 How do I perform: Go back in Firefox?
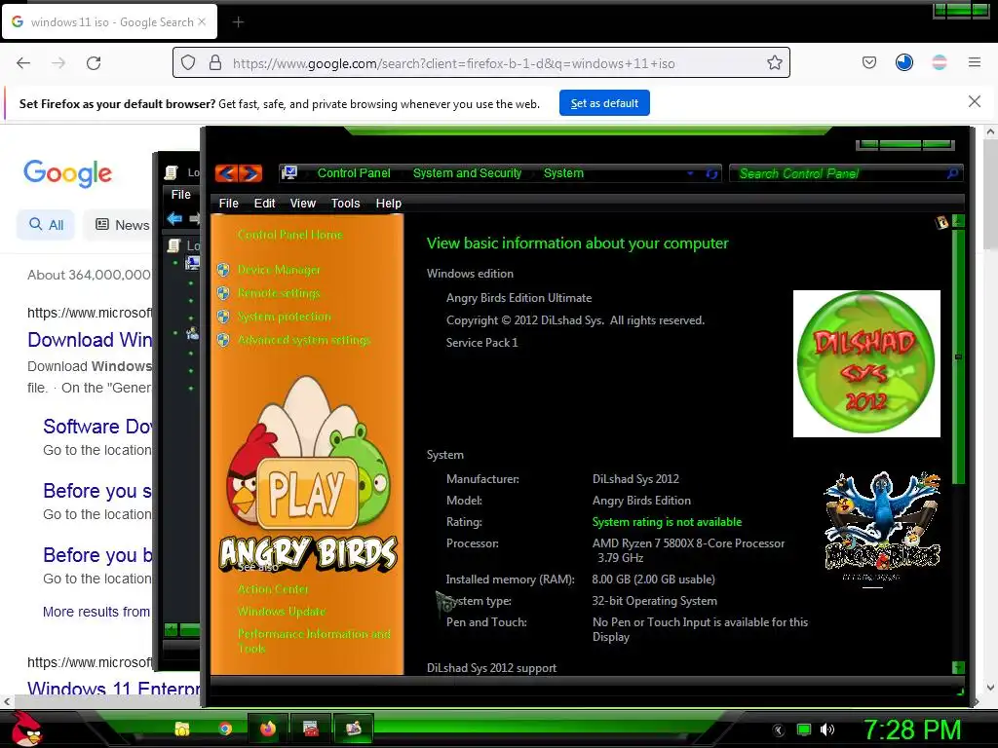23,63
